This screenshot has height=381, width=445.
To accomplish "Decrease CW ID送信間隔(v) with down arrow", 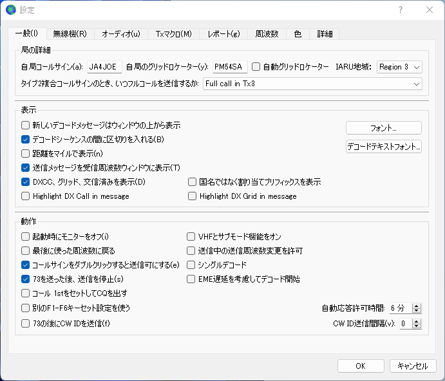I will click(x=416, y=326).
